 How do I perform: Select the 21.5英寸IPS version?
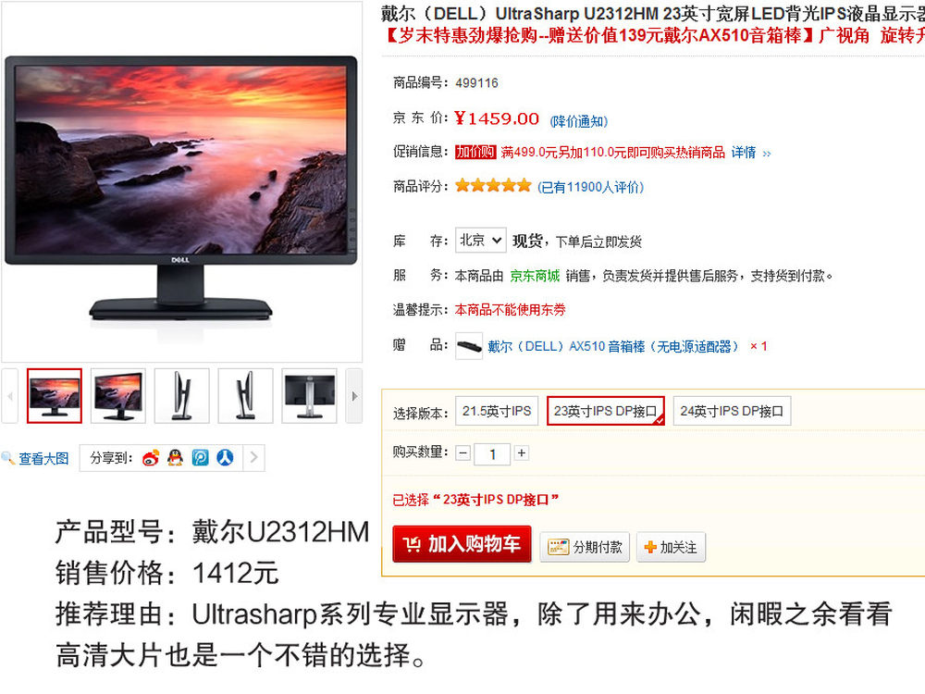497,412
